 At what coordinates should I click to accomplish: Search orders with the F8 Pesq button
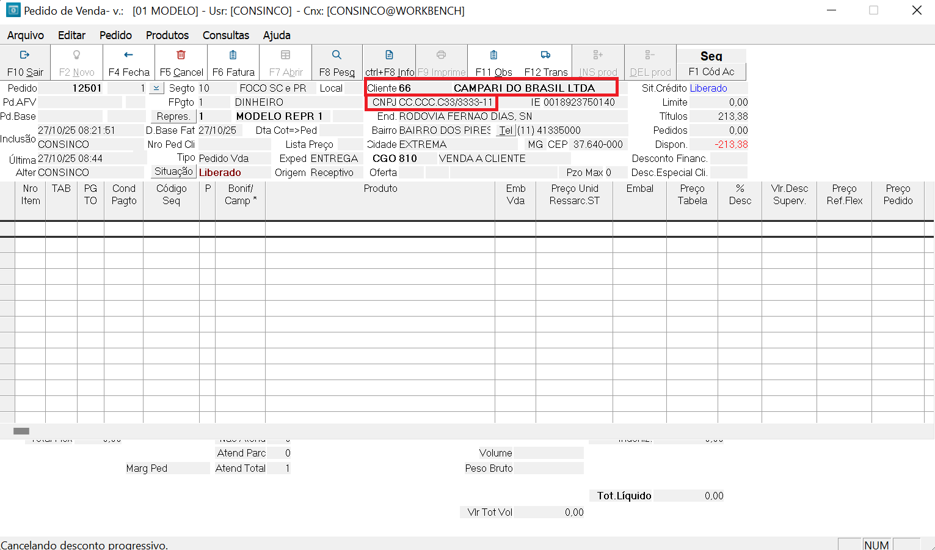click(337, 63)
